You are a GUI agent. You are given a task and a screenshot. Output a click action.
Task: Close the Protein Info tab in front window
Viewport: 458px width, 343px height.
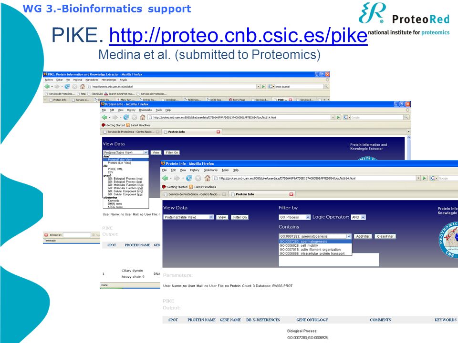point(291,194)
